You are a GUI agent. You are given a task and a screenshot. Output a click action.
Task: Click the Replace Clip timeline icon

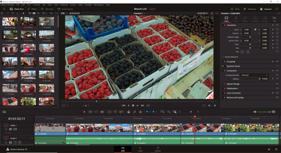click(121, 112)
